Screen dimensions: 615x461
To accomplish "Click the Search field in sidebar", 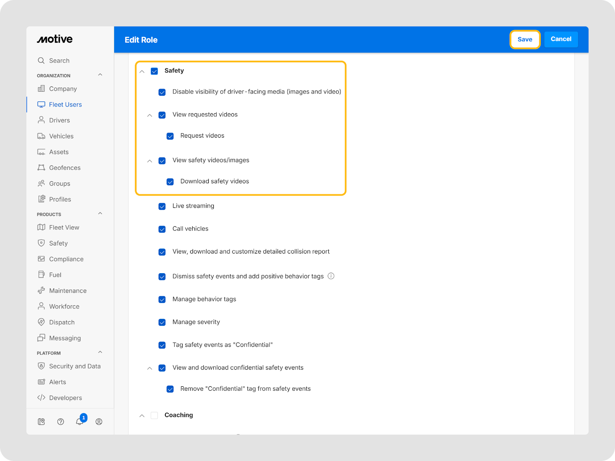I will click(x=59, y=61).
